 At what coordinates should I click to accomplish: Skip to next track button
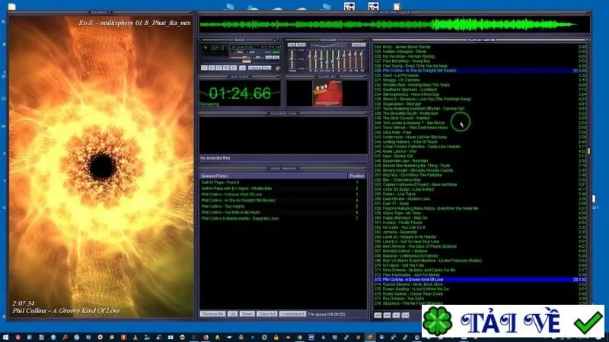[x=234, y=68]
